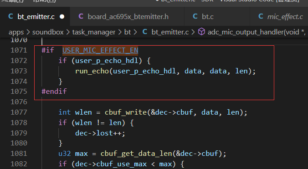This screenshot has height=169, width=308.
Task: Click the C file icon in breadcrumb
Action: 145,32
